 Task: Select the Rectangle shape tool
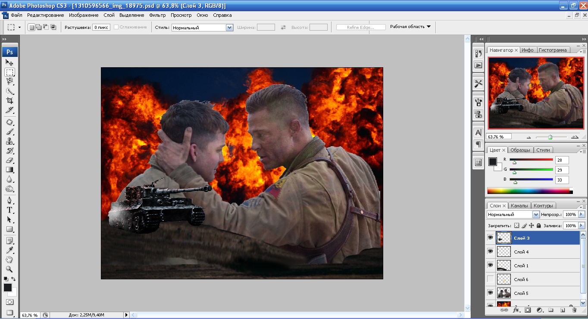click(9, 229)
